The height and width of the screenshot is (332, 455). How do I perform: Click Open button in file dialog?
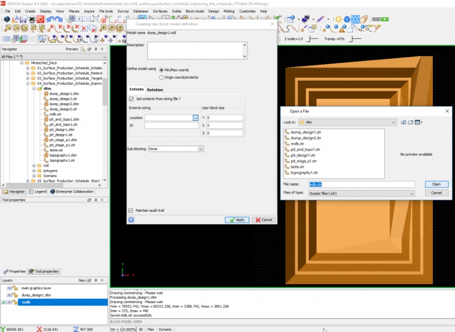coord(436,184)
